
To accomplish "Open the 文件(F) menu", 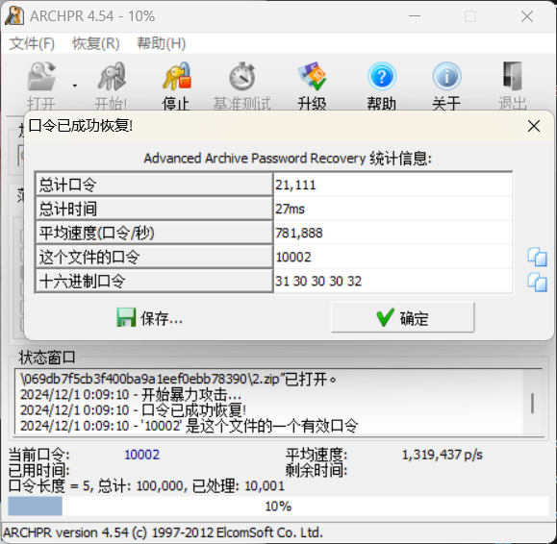I will tap(32, 43).
